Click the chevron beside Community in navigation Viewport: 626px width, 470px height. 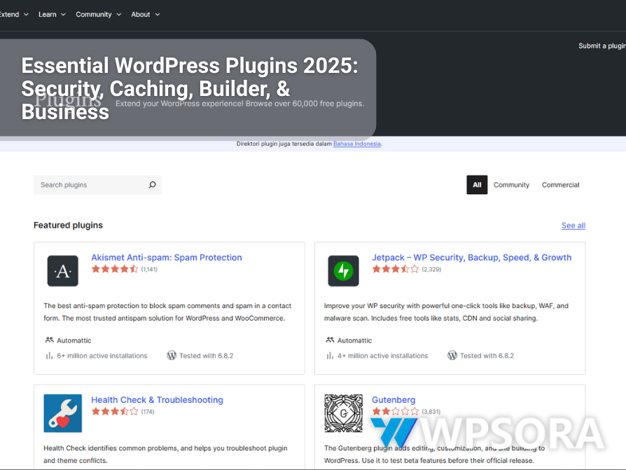[x=119, y=15]
